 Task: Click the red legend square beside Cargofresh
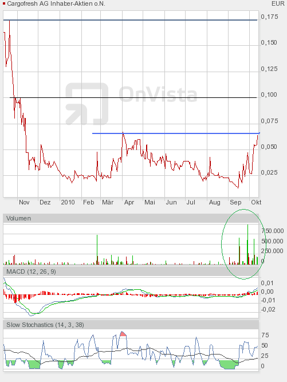tap(4, 3)
